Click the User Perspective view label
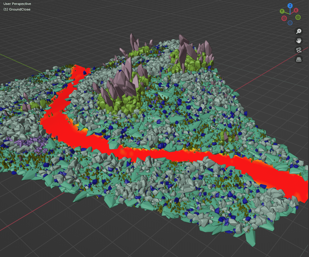The height and width of the screenshot is (257, 309). (17, 4)
